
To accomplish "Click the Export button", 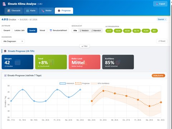I will point(160,4).
